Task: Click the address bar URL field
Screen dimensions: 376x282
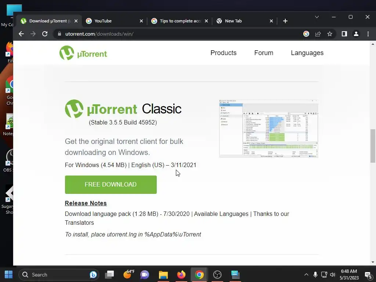Action: click(177, 34)
